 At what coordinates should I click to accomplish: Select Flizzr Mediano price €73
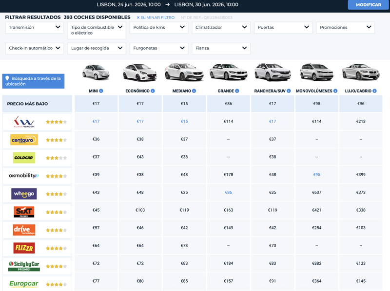pyautogui.click(x=184, y=246)
